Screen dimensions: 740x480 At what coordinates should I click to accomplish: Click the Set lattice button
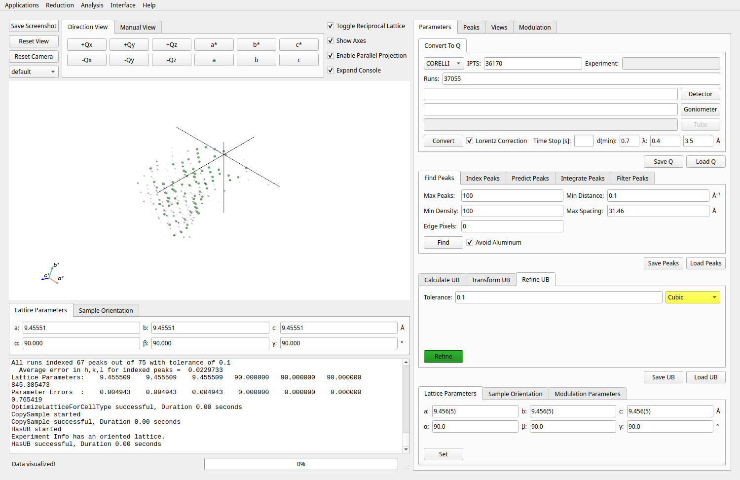point(444,454)
